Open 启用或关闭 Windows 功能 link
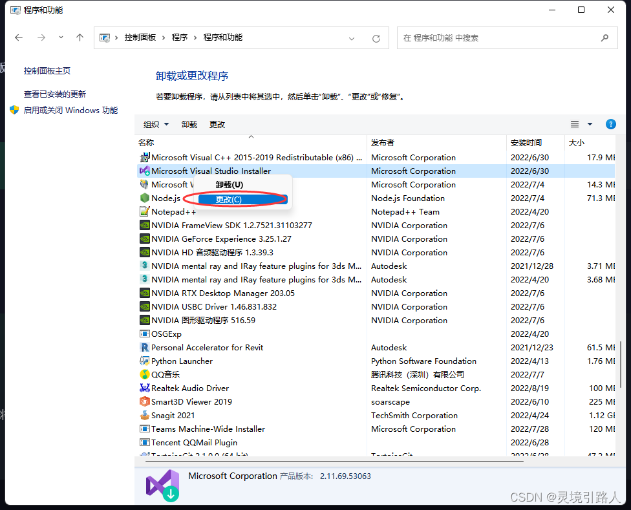This screenshot has height=510, width=631. point(71,110)
